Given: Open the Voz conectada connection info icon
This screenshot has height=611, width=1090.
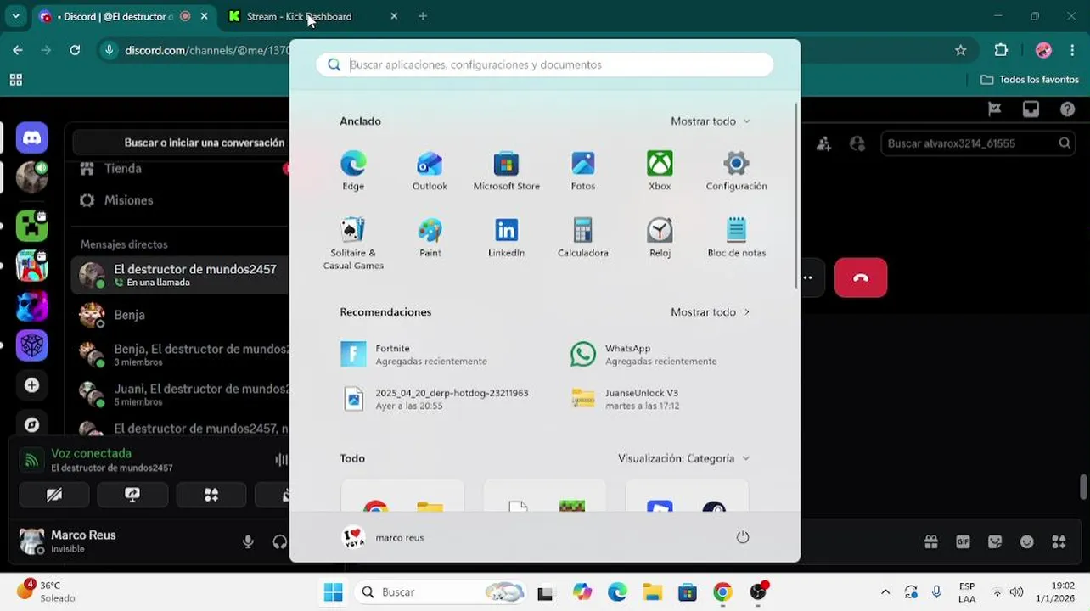Looking at the screenshot, I should [31, 460].
